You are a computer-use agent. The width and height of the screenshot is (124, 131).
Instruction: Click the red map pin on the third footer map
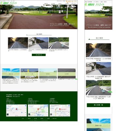click(60, 109)
